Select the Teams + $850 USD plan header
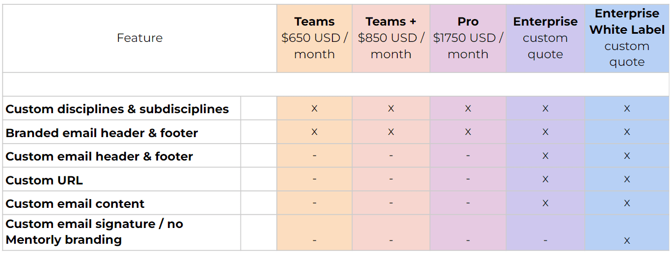 pyautogui.click(x=391, y=38)
